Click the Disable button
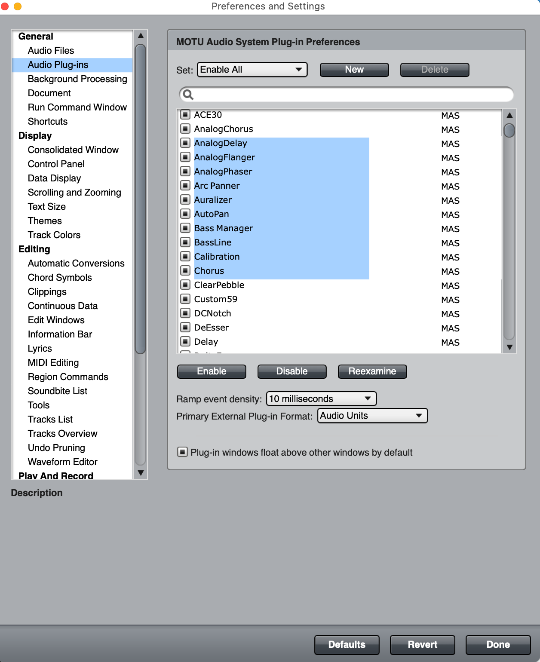Viewport: 540px width, 662px height. (292, 371)
